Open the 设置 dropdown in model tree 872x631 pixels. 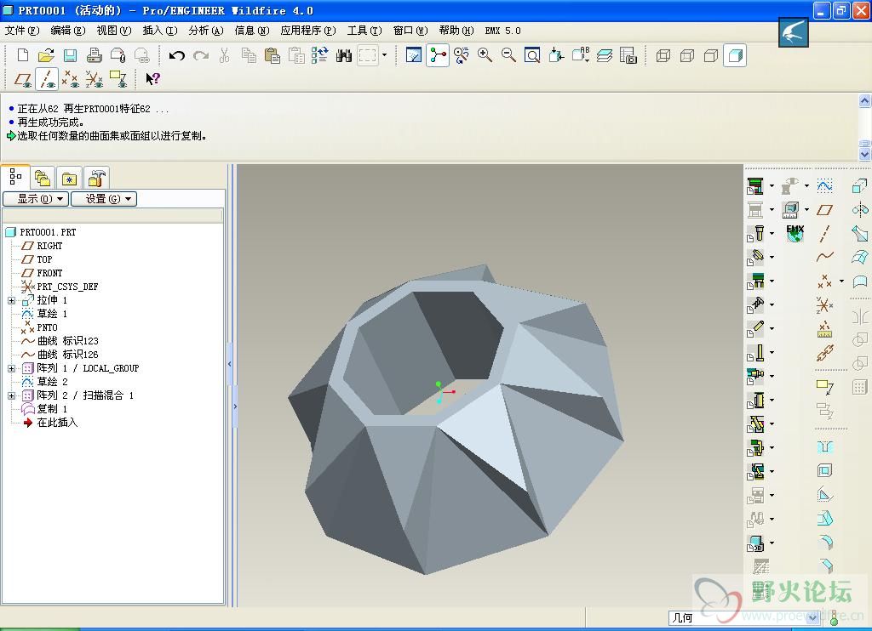click(x=104, y=199)
